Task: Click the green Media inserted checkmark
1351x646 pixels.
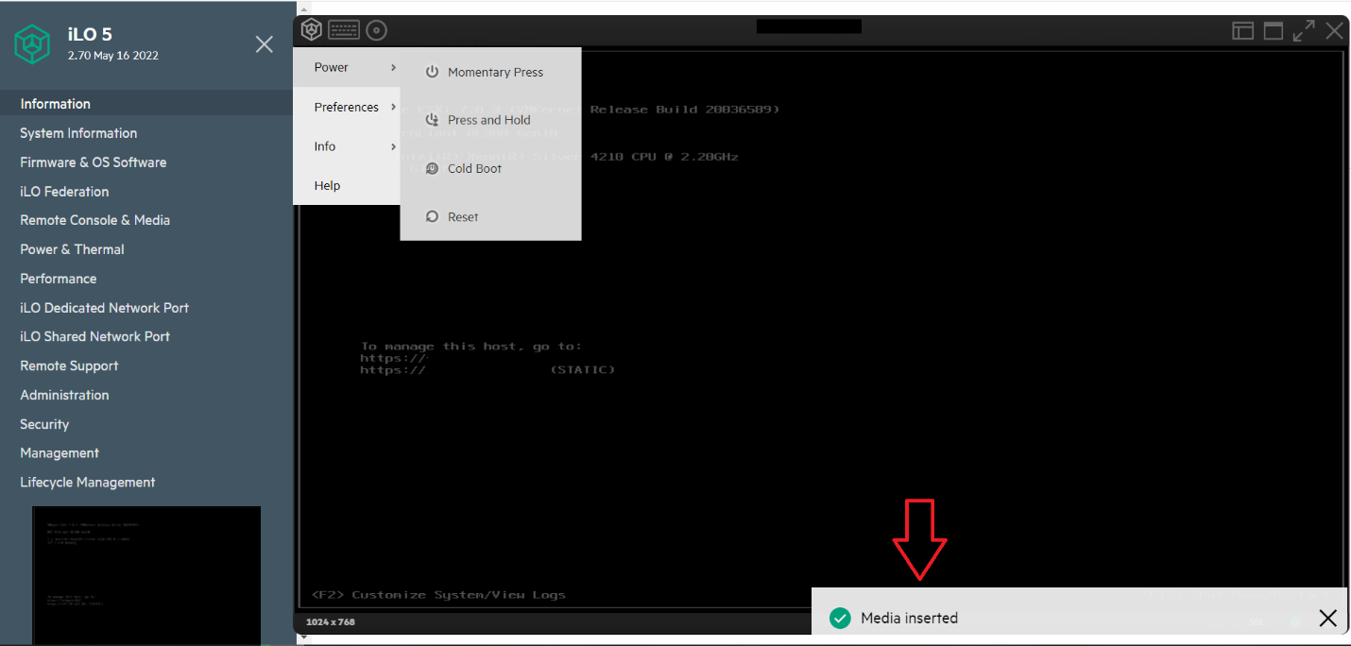Action: [840, 618]
